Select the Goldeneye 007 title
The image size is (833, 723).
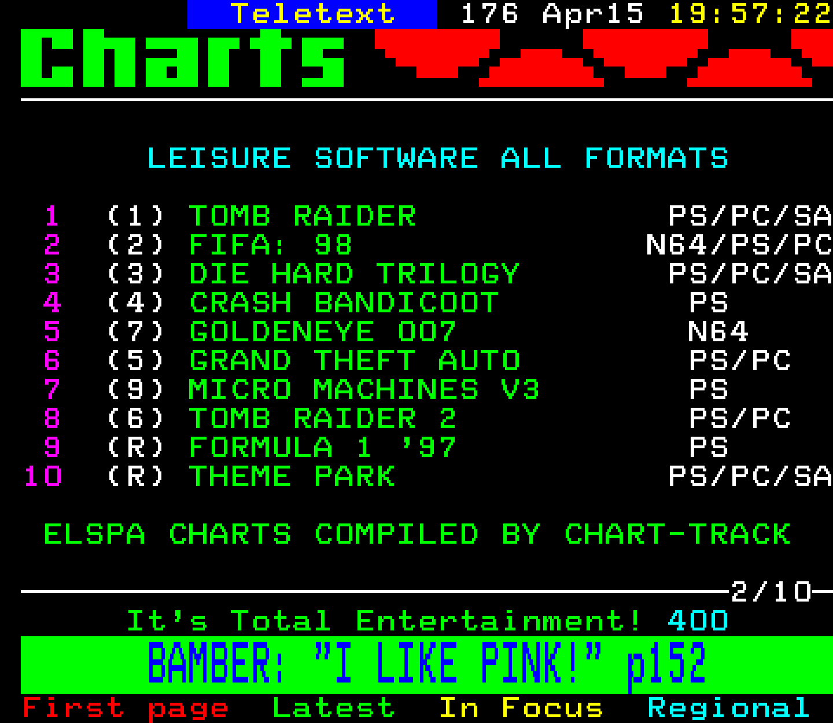point(323,332)
